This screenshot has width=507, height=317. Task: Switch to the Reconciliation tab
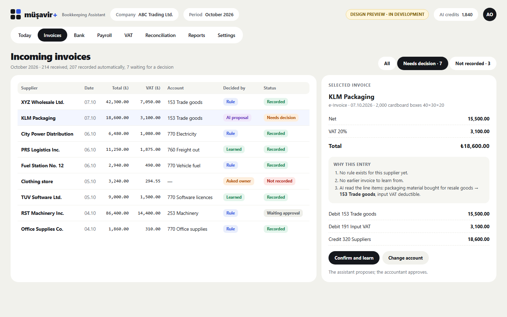(x=161, y=35)
